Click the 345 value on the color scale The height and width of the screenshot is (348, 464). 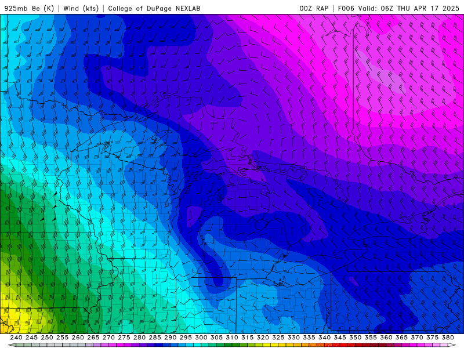[x=340, y=338]
